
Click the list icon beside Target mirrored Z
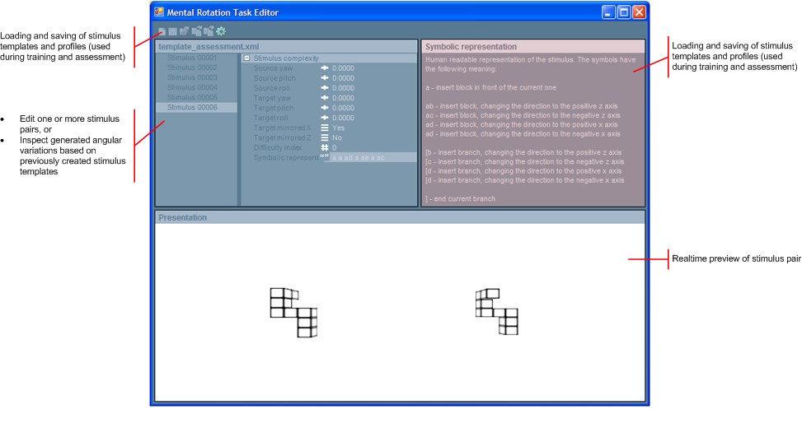point(325,138)
